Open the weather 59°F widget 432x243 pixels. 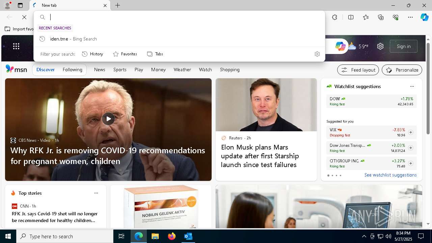358,46
